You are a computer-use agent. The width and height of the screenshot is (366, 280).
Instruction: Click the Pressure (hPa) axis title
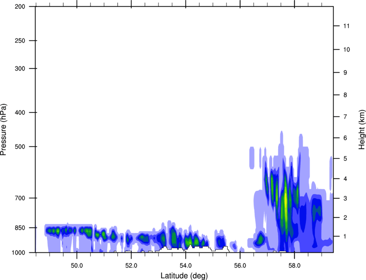pyautogui.click(x=3, y=130)
